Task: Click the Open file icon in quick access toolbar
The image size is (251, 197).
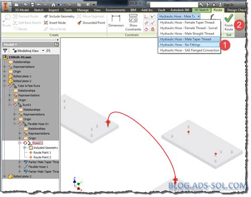Action: point(26,4)
